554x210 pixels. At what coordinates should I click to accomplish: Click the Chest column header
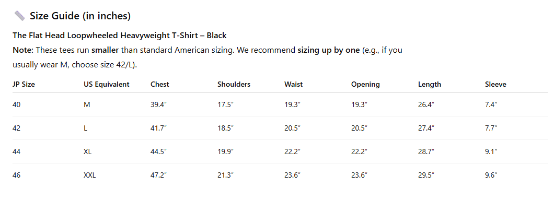pyautogui.click(x=160, y=84)
